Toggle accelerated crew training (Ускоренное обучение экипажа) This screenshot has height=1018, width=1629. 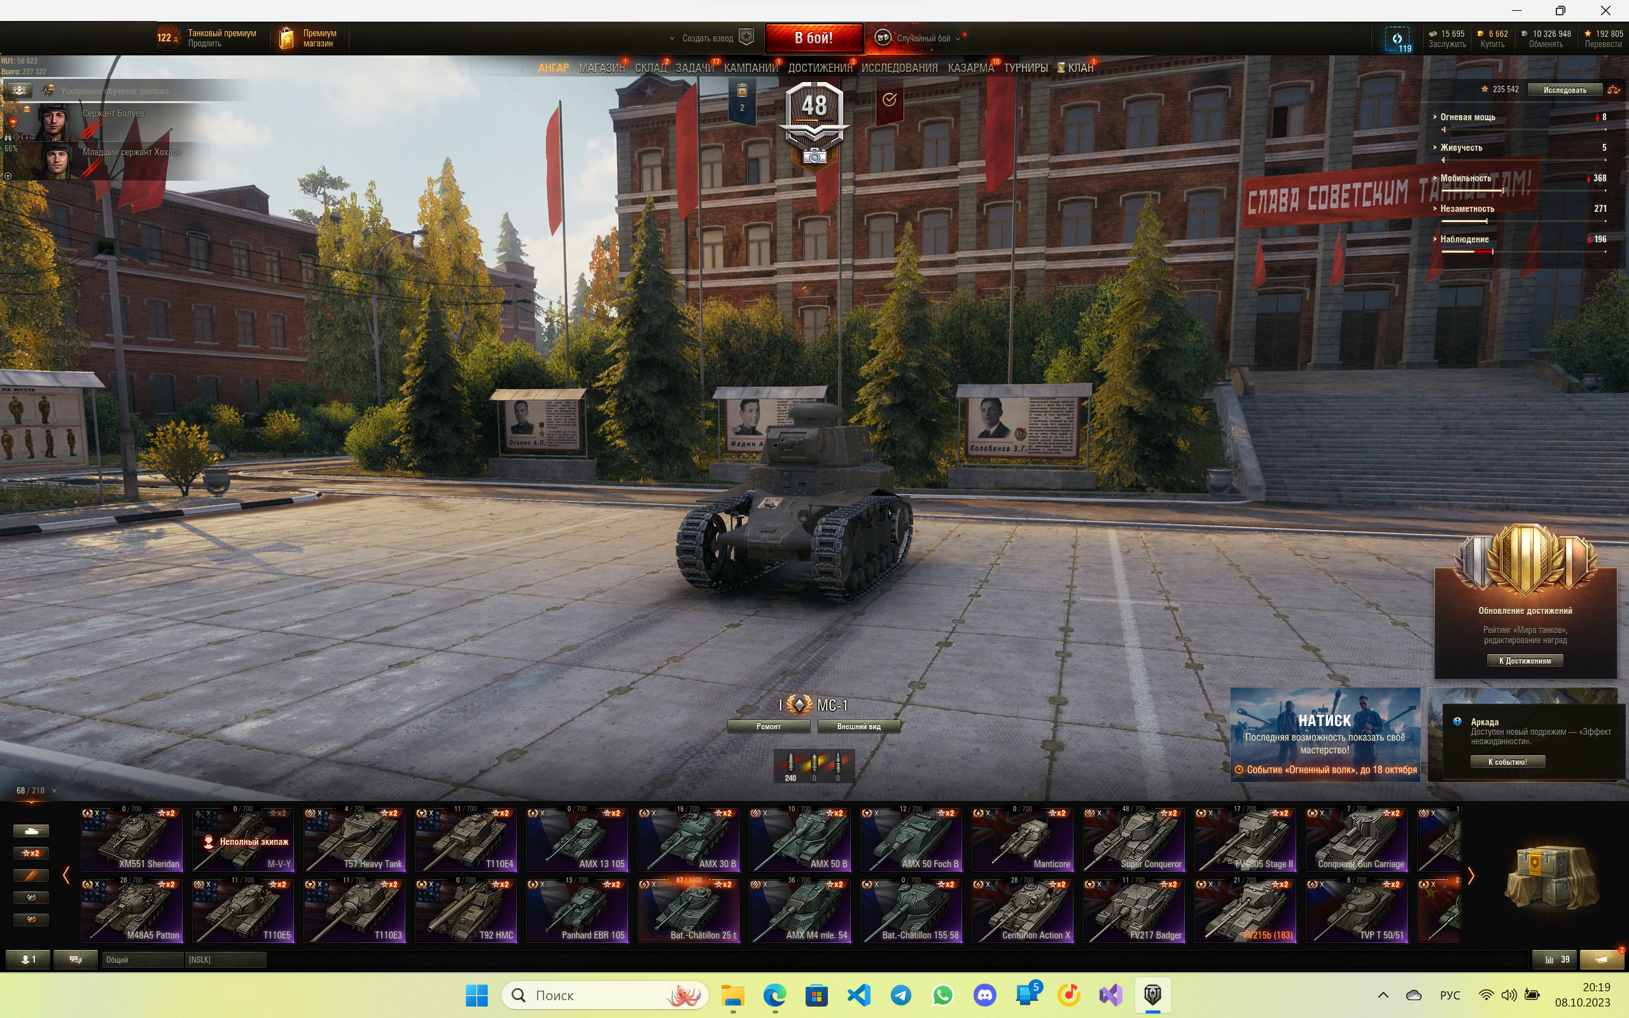point(48,90)
